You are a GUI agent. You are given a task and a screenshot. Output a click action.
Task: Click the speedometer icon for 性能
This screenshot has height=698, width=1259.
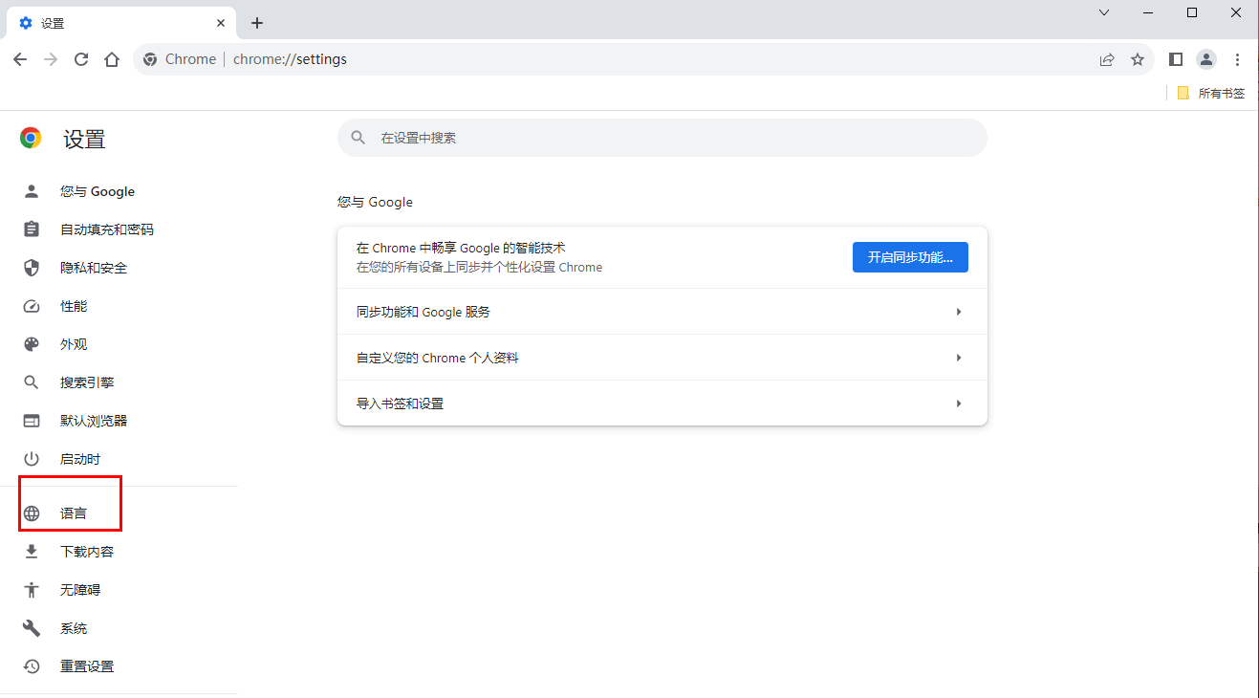[x=32, y=306]
